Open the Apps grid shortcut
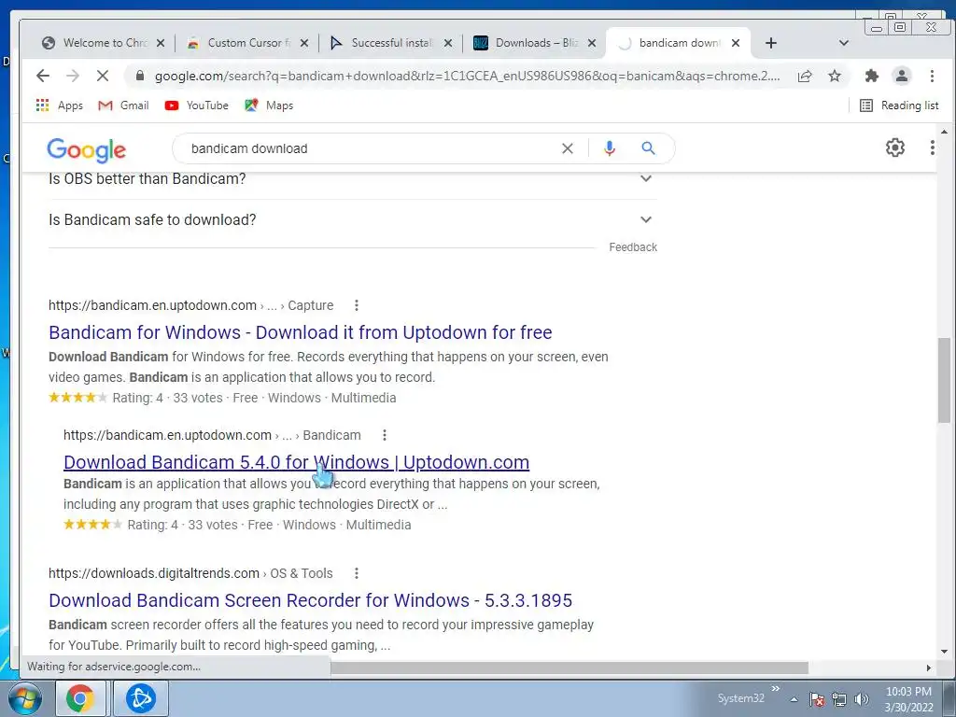Image resolution: width=956 pixels, height=717 pixels. coord(60,105)
